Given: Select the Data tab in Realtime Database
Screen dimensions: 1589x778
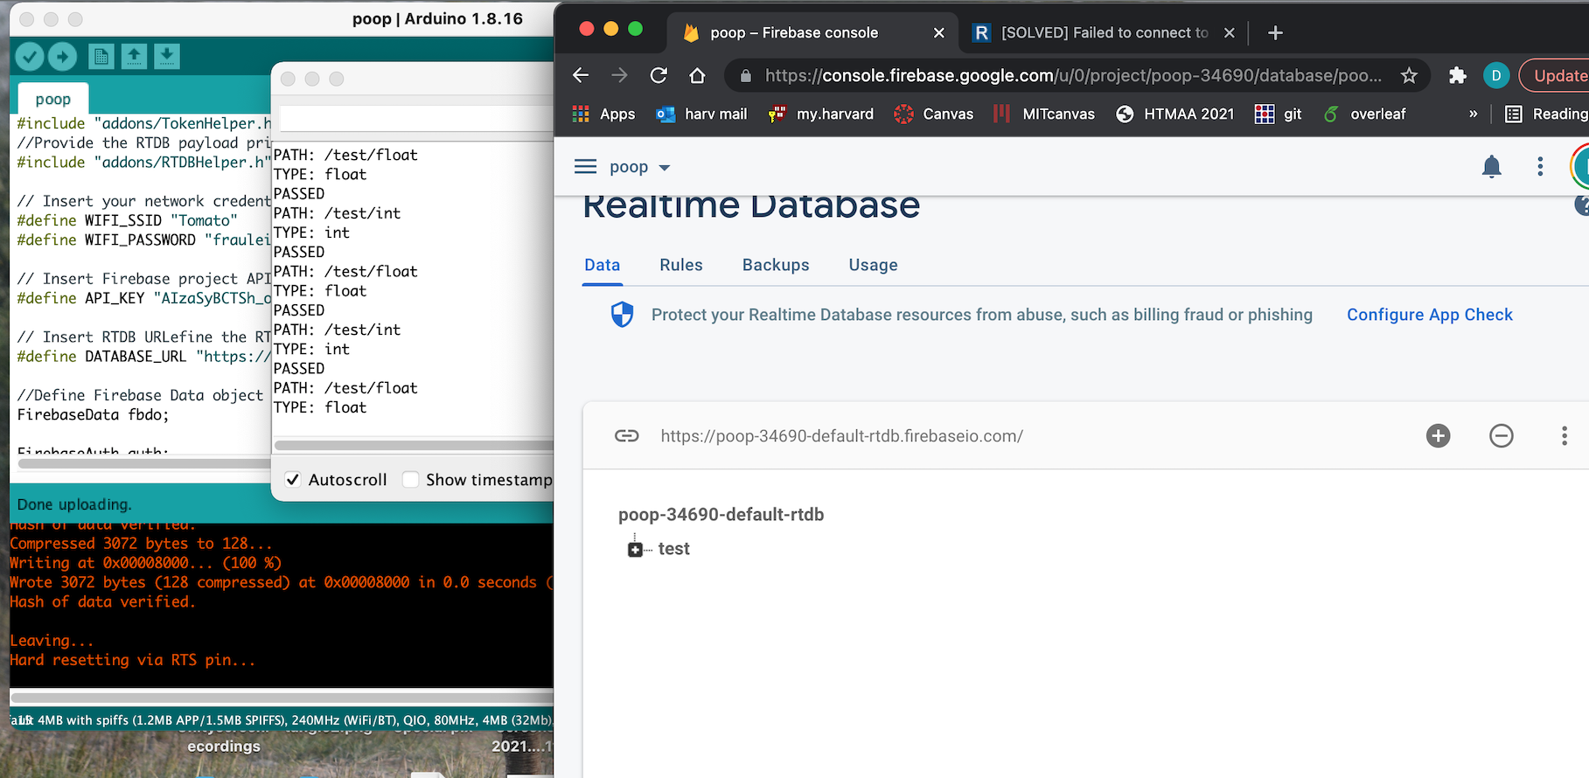Looking at the screenshot, I should [x=603, y=265].
